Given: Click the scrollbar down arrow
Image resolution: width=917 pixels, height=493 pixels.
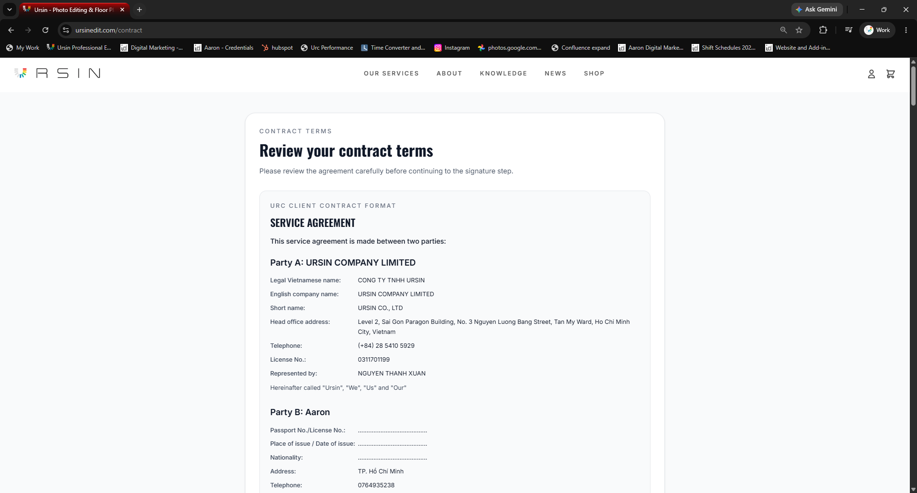Looking at the screenshot, I should [x=913, y=490].
